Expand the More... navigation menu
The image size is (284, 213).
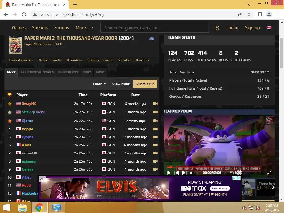(85, 28)
